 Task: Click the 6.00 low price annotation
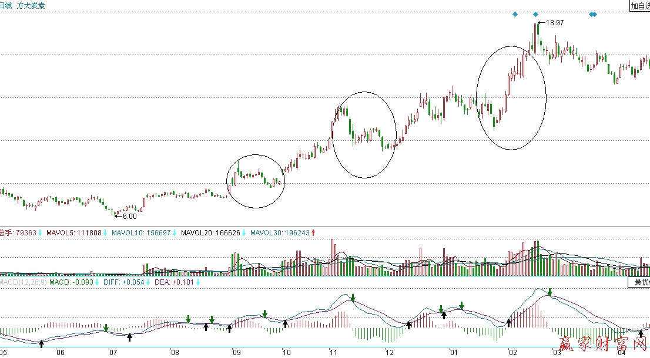[x=129, y=217]
